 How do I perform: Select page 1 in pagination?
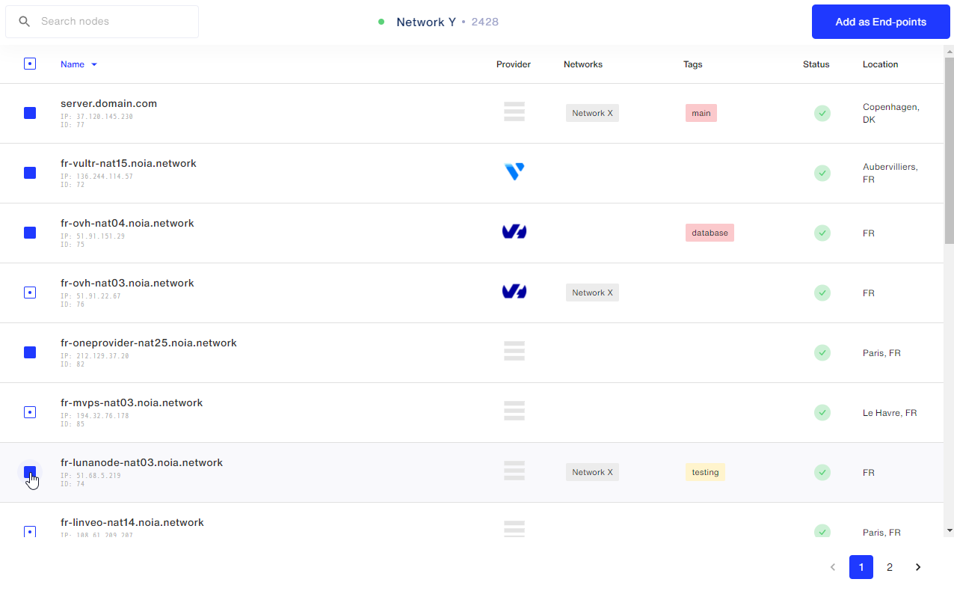coord(861,567)
